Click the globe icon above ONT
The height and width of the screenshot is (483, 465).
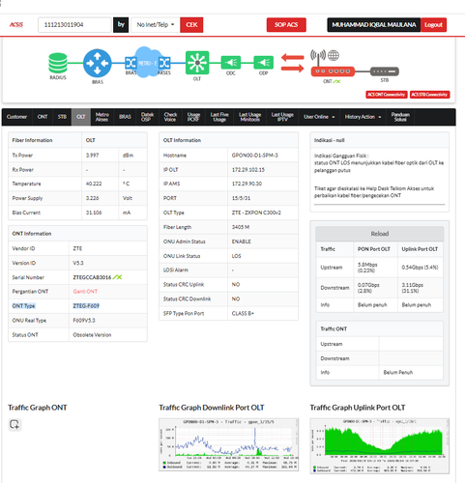pos(334,55)
